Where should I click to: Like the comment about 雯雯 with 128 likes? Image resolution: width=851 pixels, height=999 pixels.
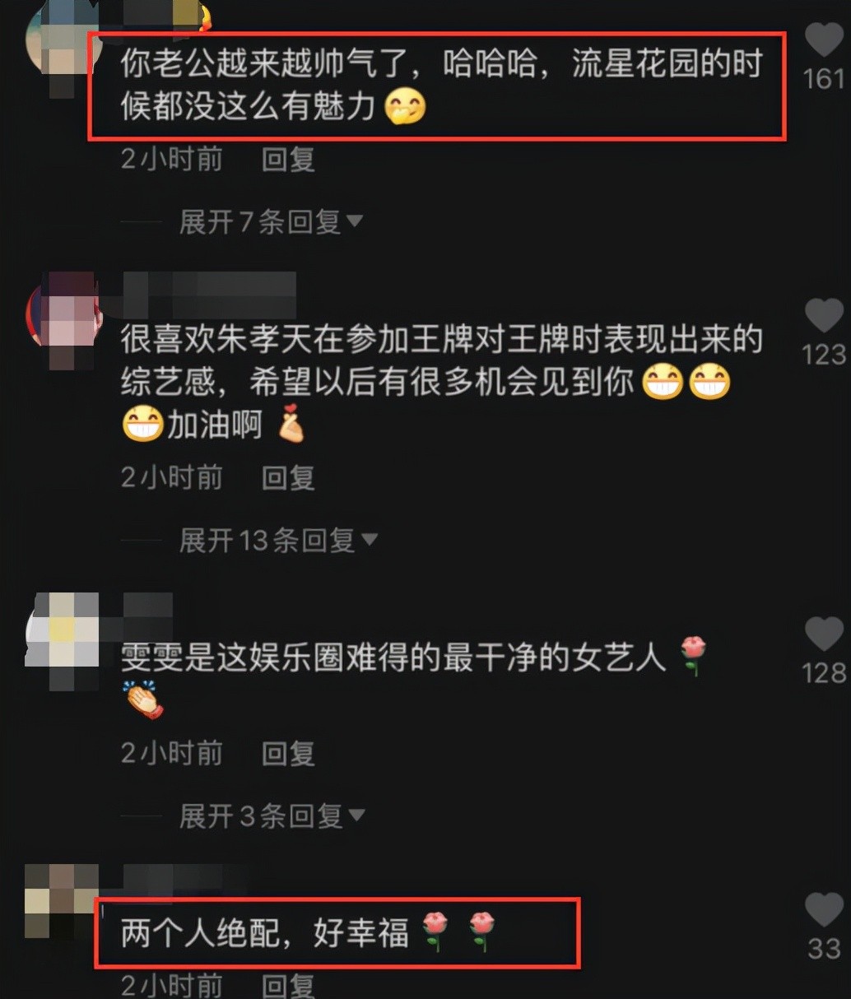823,634
